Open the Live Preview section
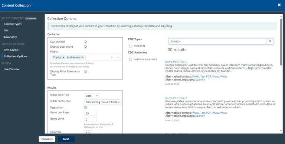 (12, 69)
